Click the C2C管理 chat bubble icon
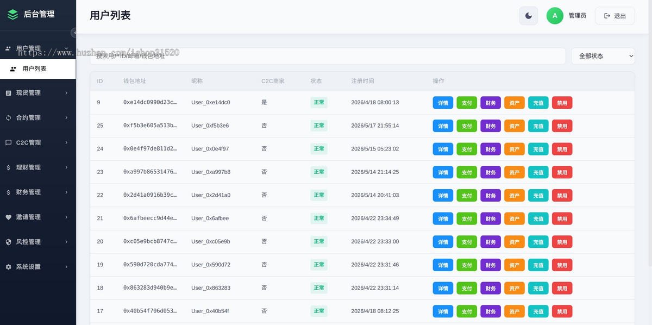The height and width of the screenshot is (325, 652). tap(8, 143)
